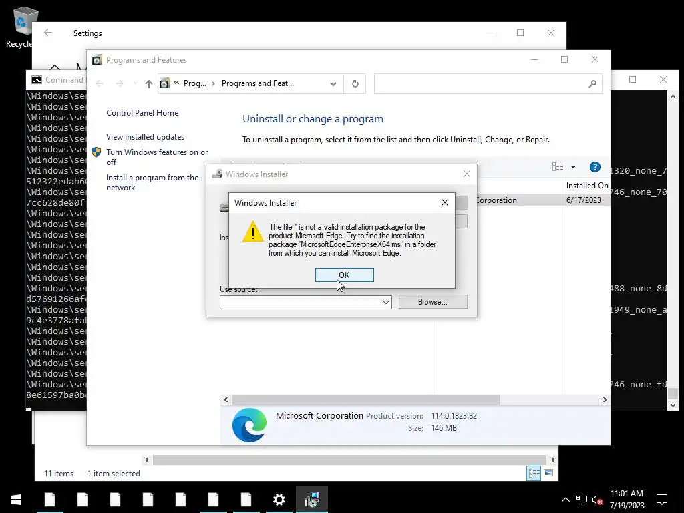Open the More view options dropdown arrow
This screenshot has width=684, height=513.
pos(573,166)
